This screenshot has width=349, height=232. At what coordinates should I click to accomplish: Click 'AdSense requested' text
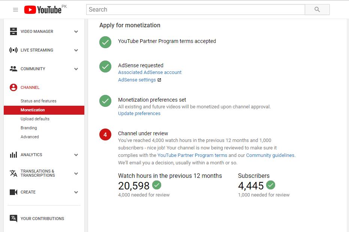click(141, 65)
